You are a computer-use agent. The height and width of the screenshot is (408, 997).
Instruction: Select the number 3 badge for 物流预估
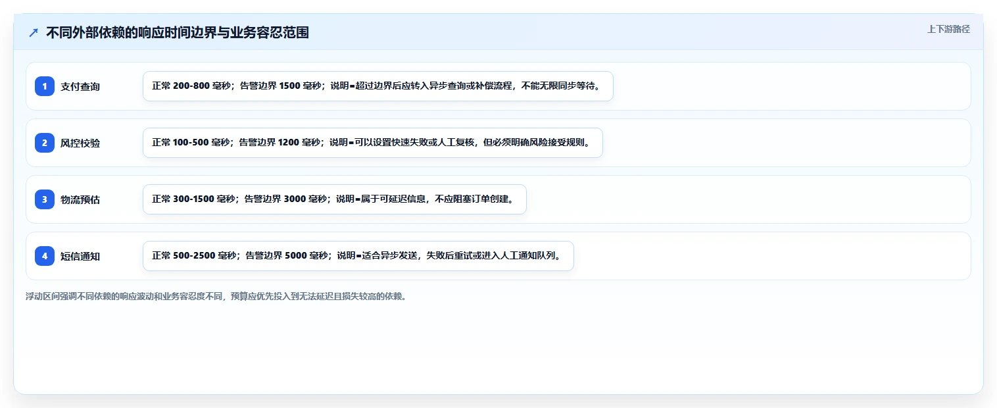point(45,199)
